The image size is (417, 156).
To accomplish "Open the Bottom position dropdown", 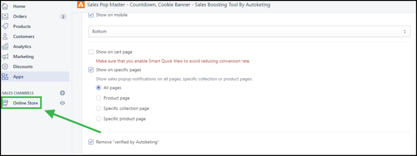I will [249, 31].
